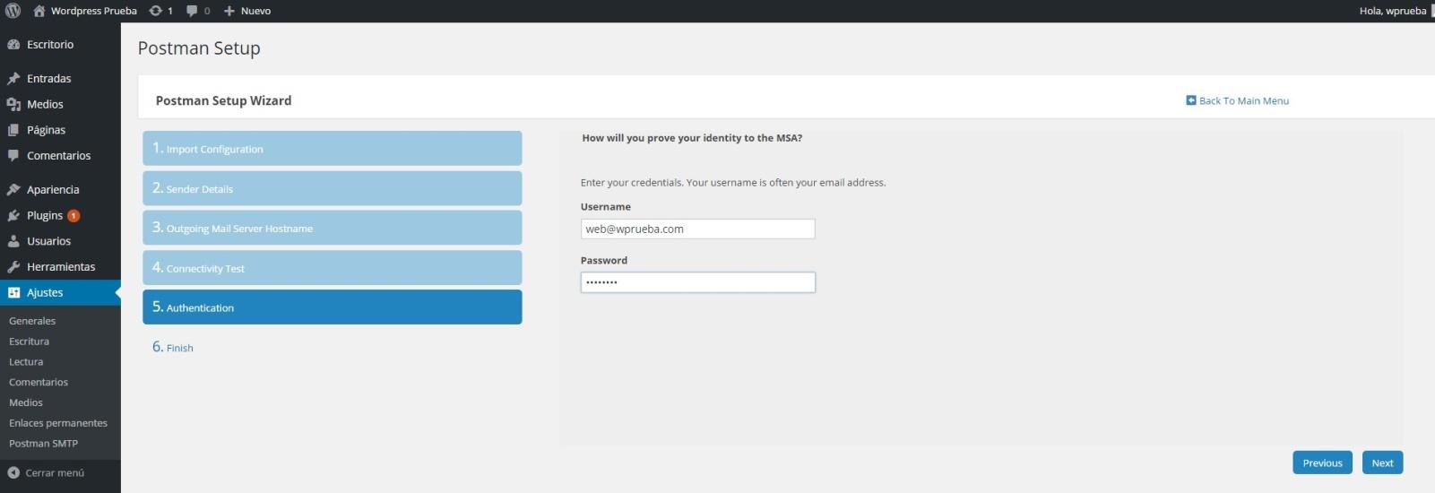Click the Apariencia paintbrush icon

(x=13, y=189)
